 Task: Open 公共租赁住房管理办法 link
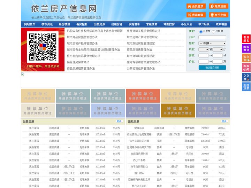pyautogui.click(x=141, y=69)
